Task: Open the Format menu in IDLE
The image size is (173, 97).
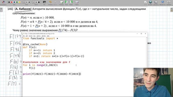Action: pyautogui.click(x=31, y=36)
